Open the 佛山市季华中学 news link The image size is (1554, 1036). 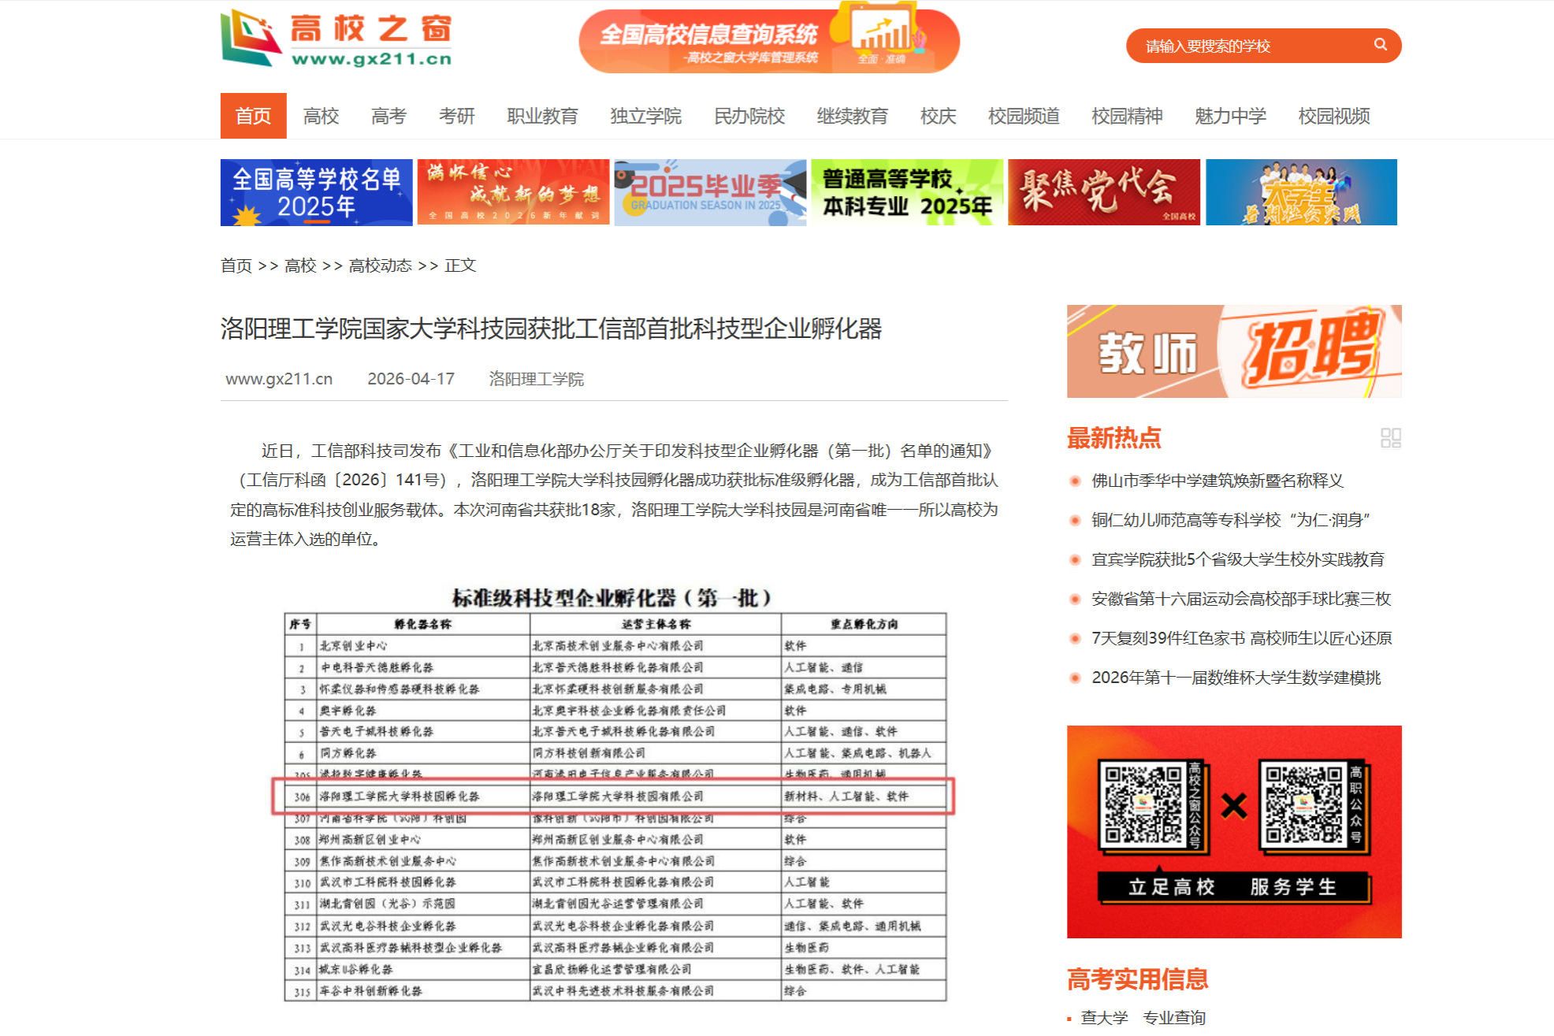(1217, 481)
